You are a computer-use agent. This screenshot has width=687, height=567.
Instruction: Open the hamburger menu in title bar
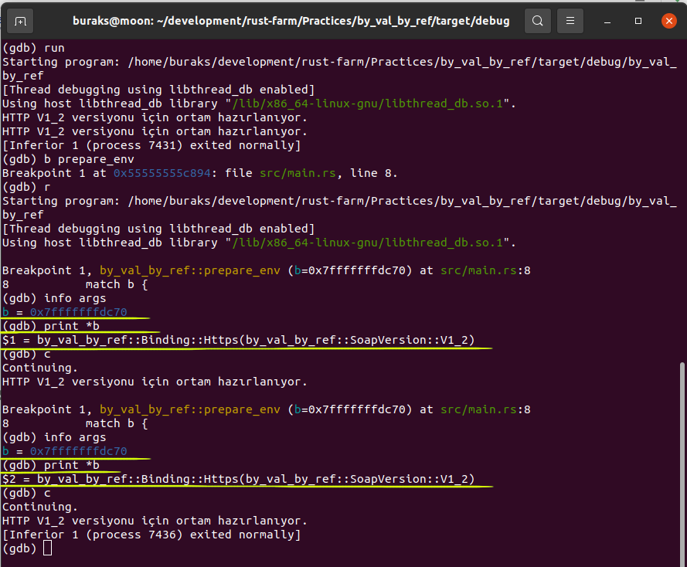click(x=570, y=21)
